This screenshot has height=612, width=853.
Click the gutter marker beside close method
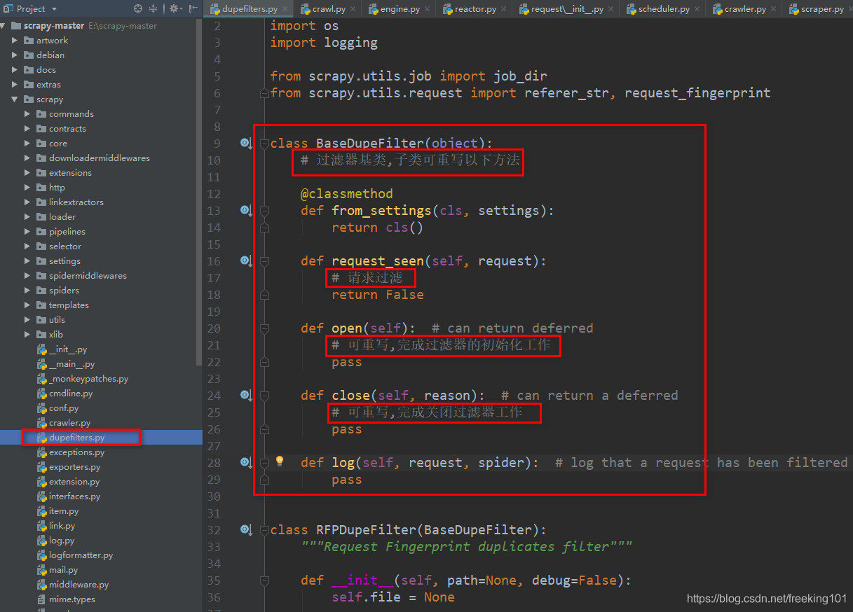(x=245, y=395)
